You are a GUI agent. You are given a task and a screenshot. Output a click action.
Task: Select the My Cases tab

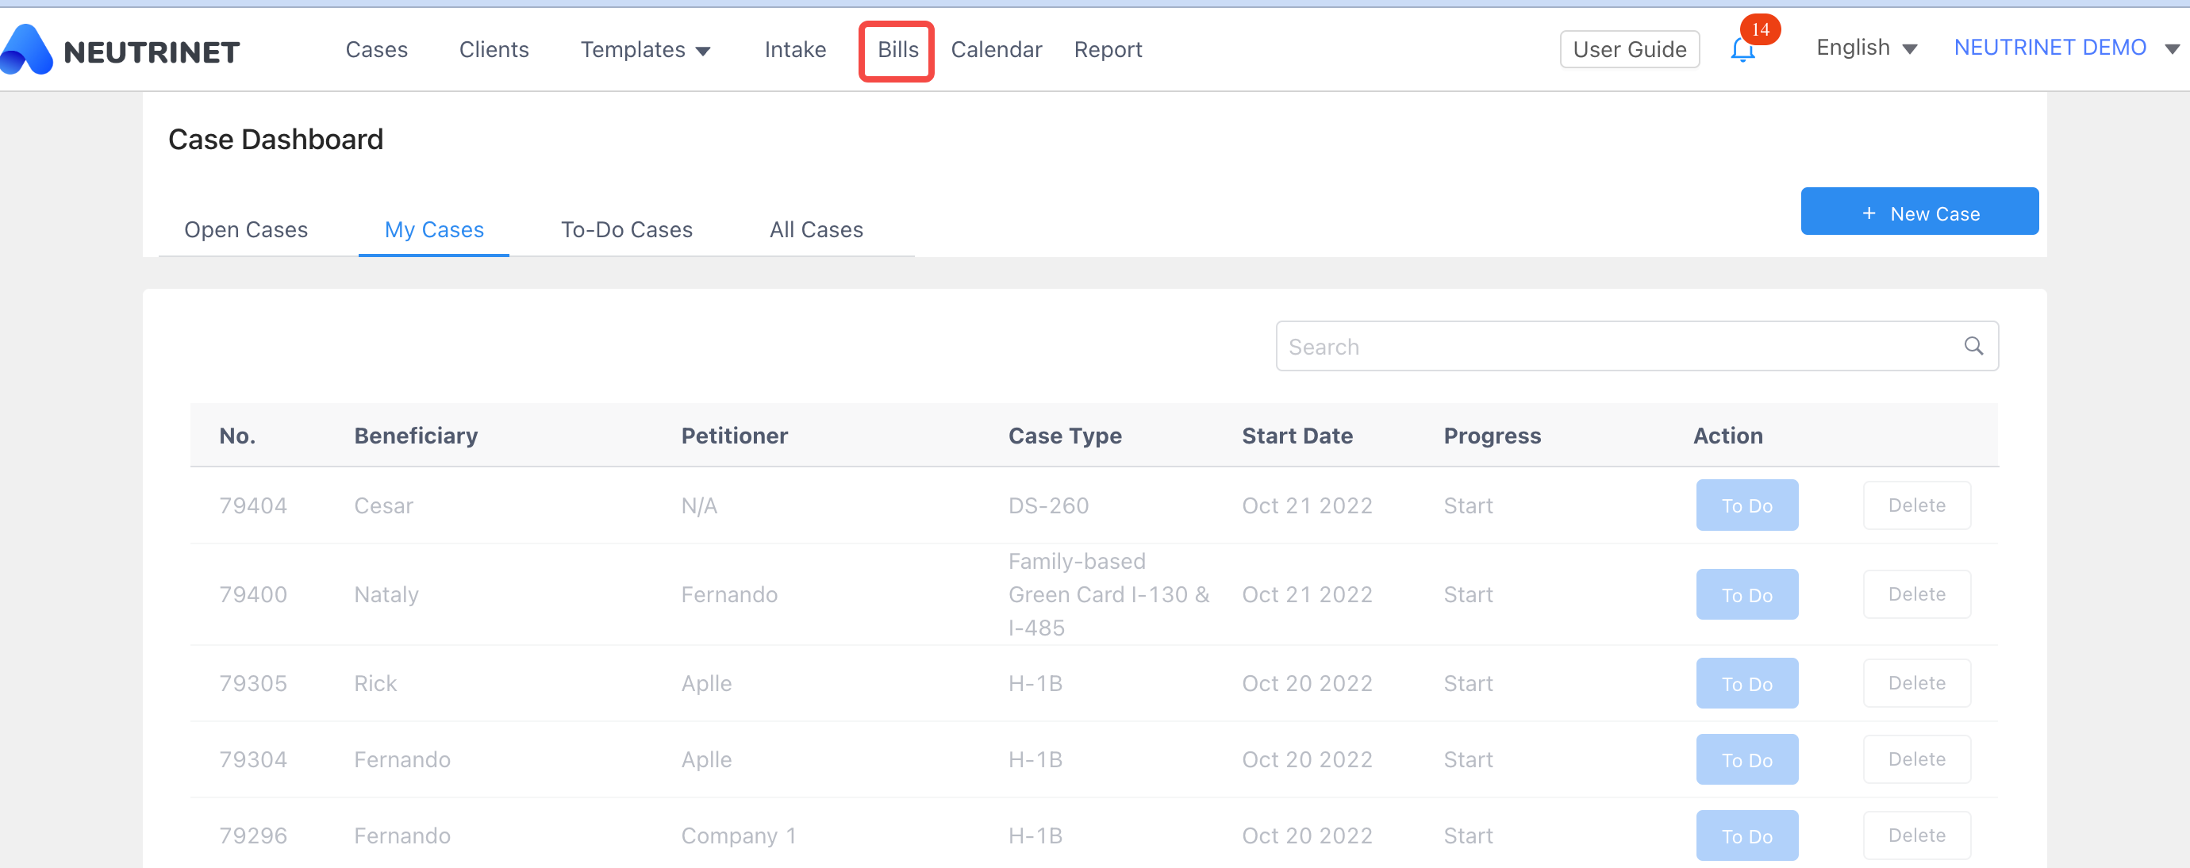(433, 229)
